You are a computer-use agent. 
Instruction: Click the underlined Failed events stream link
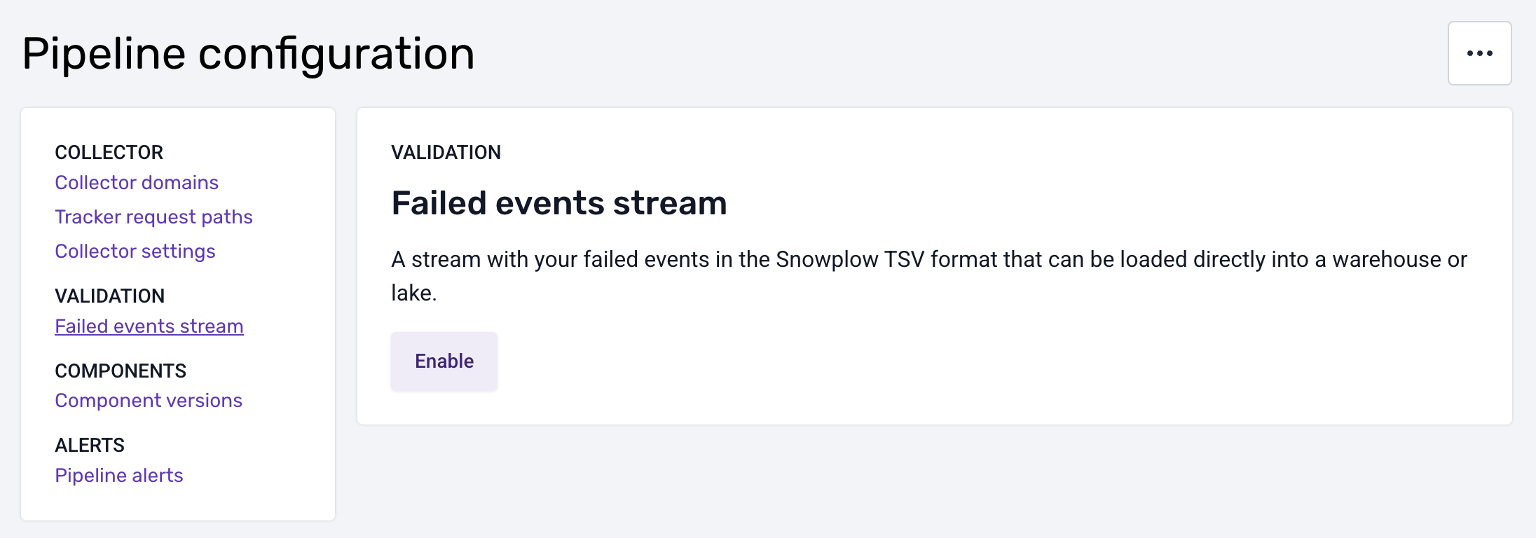point(149,326)
